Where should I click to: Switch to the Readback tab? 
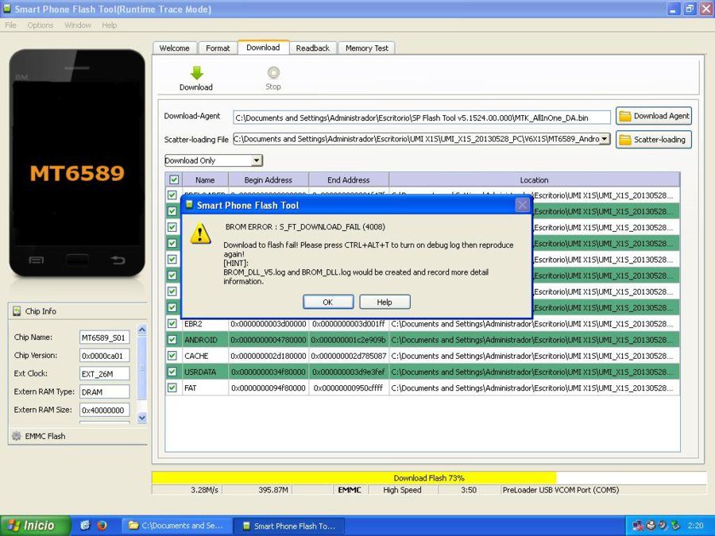pos(312,48)
